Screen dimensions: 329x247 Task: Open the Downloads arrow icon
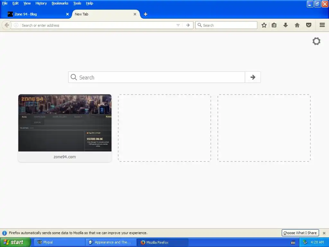(x=285, y=25)
